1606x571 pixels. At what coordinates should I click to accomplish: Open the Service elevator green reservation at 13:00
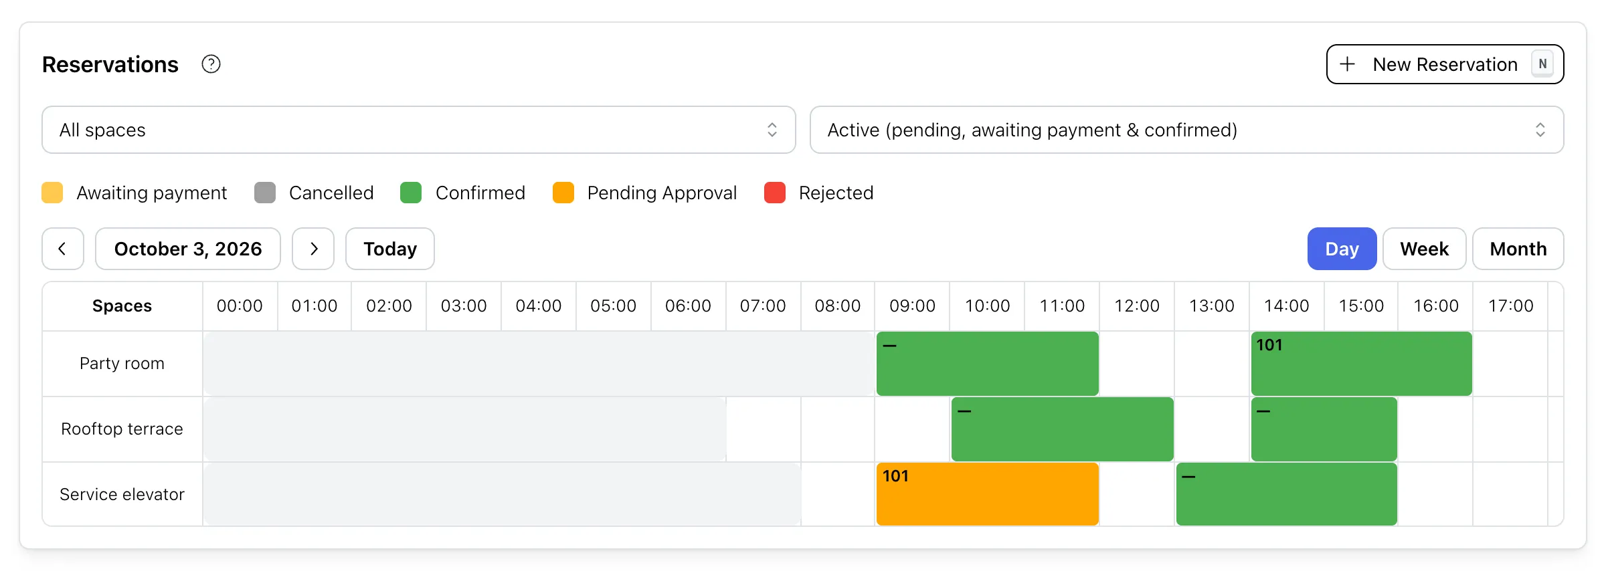(x=1286, y=494)
